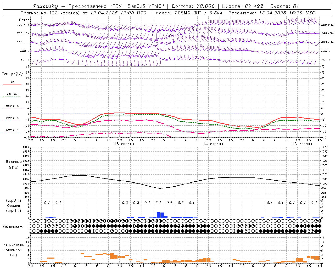Click the "14 апреля" date label
The height and width of the screenshot is (268, 335).
(213, 144)
